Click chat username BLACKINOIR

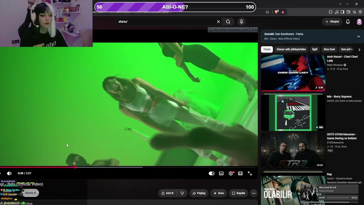coord(8,181)
